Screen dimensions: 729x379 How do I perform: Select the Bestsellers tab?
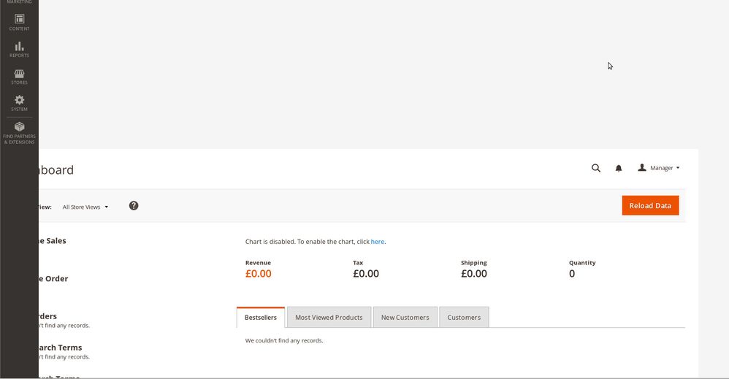261,318
